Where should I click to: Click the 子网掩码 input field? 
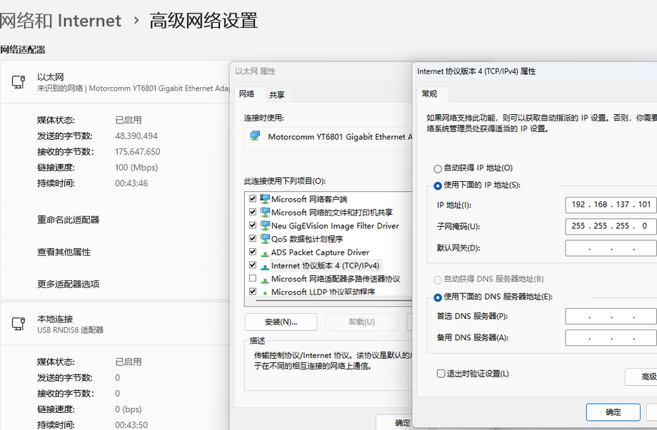(x=611, y=226)
